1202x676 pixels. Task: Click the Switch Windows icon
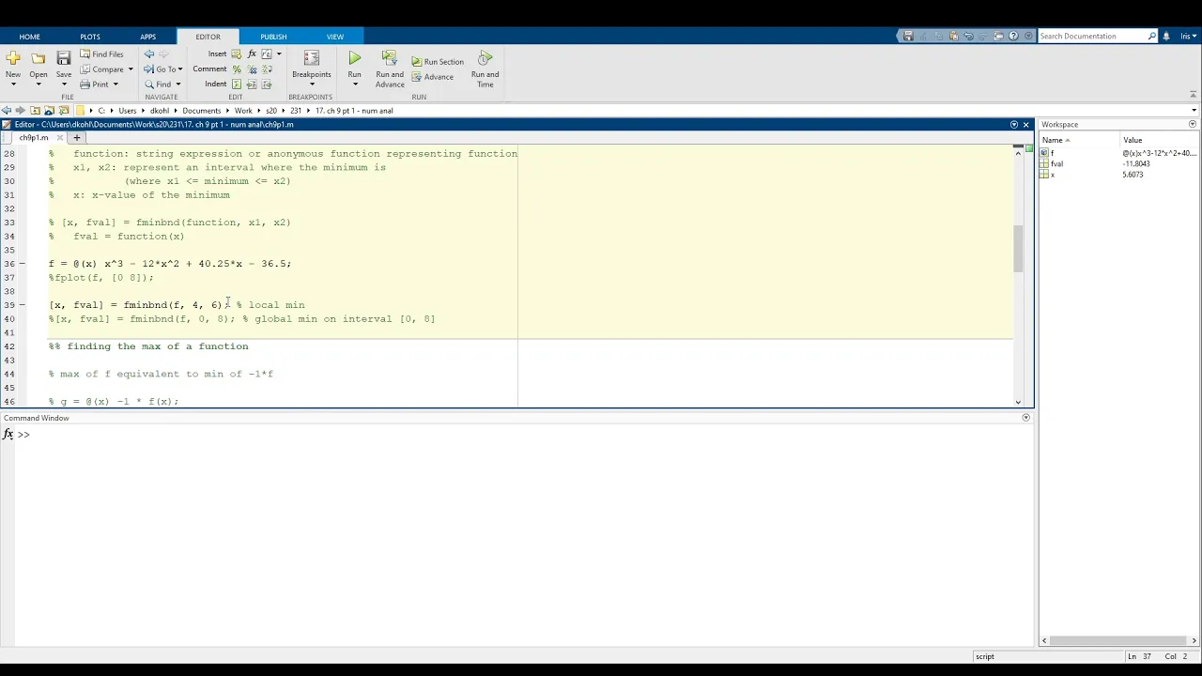[998, 36]
